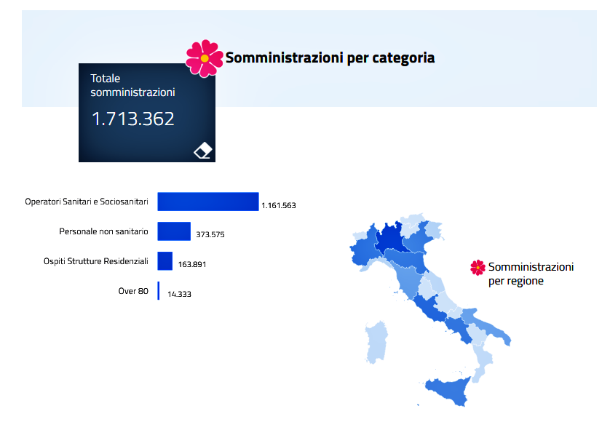Click the Personale non sanitario label
This screenshot has width=610, height=422.
(x=103, y=231)
